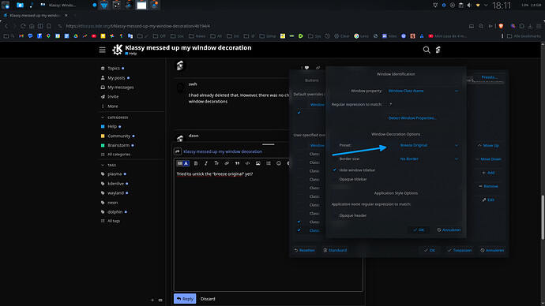Go to the browser home page

[x=32, y=26]
